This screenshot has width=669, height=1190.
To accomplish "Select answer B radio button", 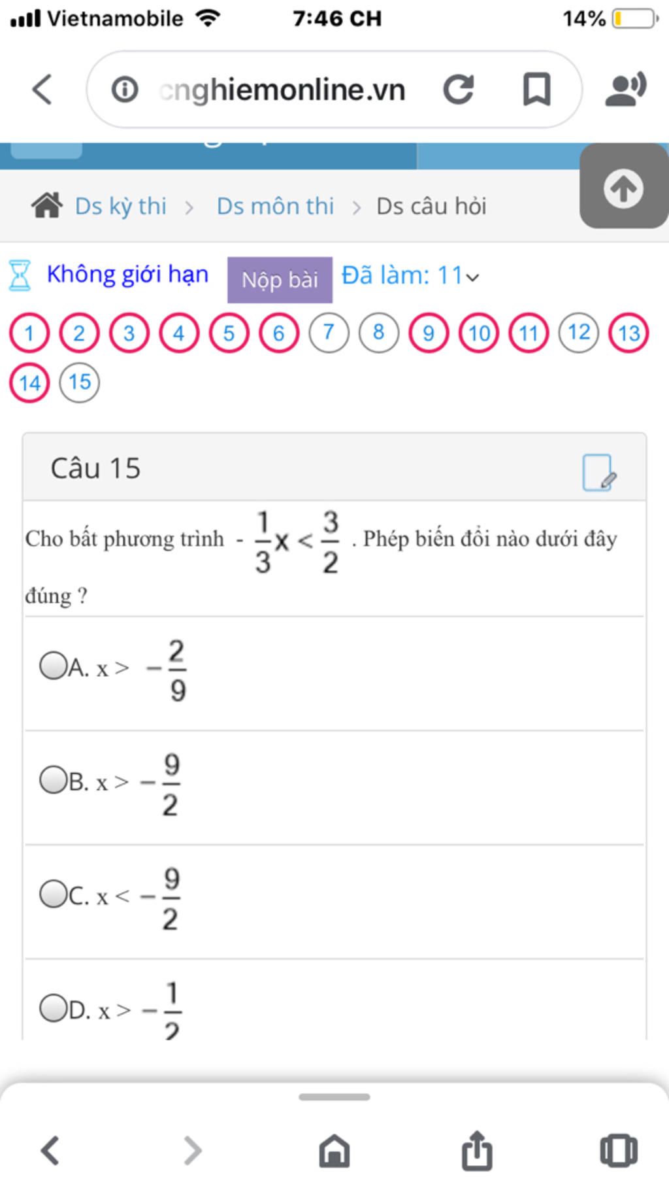I will 53,780.
